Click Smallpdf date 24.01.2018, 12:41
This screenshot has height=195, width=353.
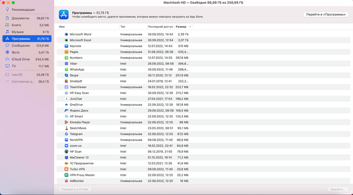pyautogui.click(x=160, y=81)
